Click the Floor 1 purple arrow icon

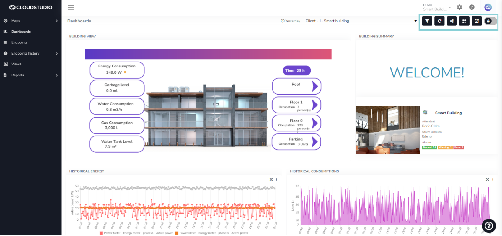tap(315, 105)
